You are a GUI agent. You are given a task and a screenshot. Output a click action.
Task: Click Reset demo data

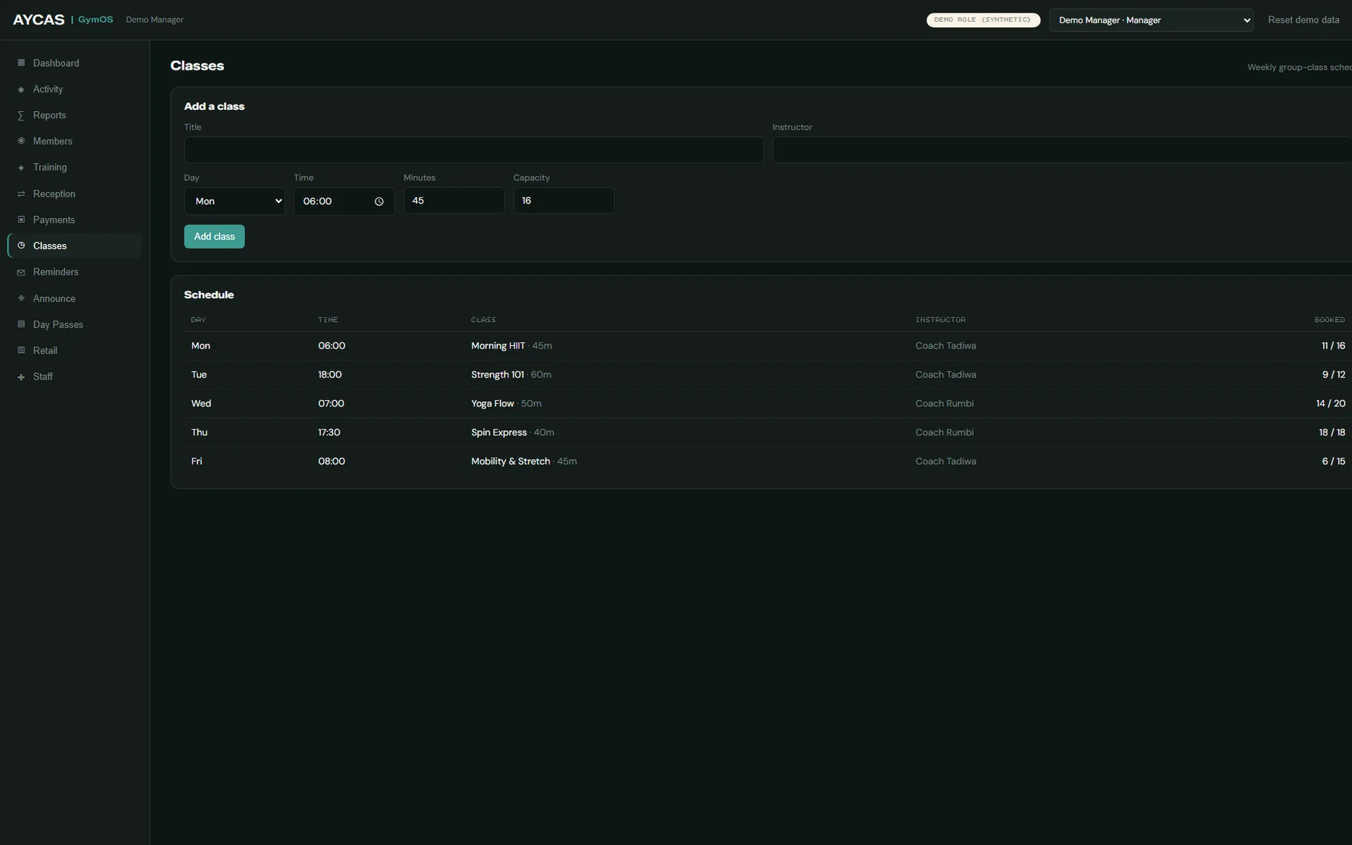[x=1303, y=20]
